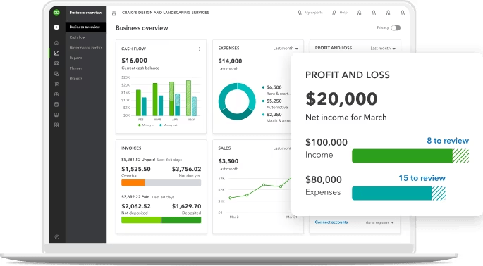Screen dimensions: 483x266
Task: Click the $5,281.52 Unpaid label
Action: 138,160
